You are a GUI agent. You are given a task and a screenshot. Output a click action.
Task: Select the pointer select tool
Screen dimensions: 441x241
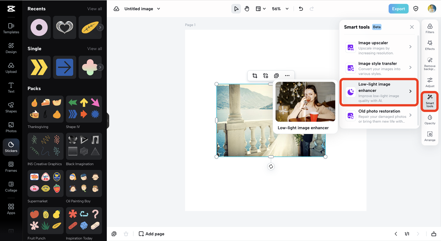click(x=236, y=9)
